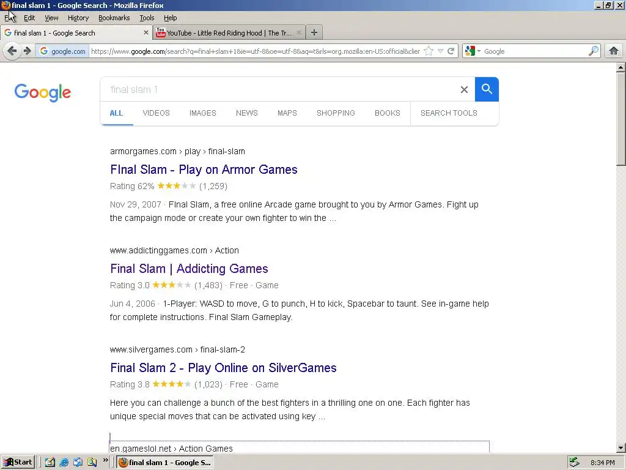626x470 pixels.
Task: Open the Help menu
Action: point(170,18)
